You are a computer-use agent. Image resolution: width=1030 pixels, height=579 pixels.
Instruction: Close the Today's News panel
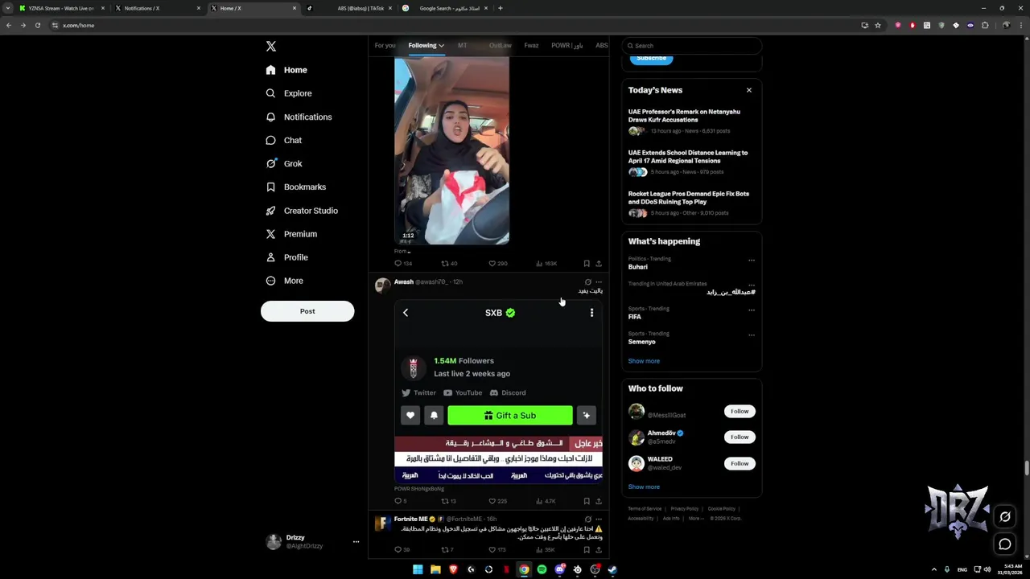tap(749, 90)
